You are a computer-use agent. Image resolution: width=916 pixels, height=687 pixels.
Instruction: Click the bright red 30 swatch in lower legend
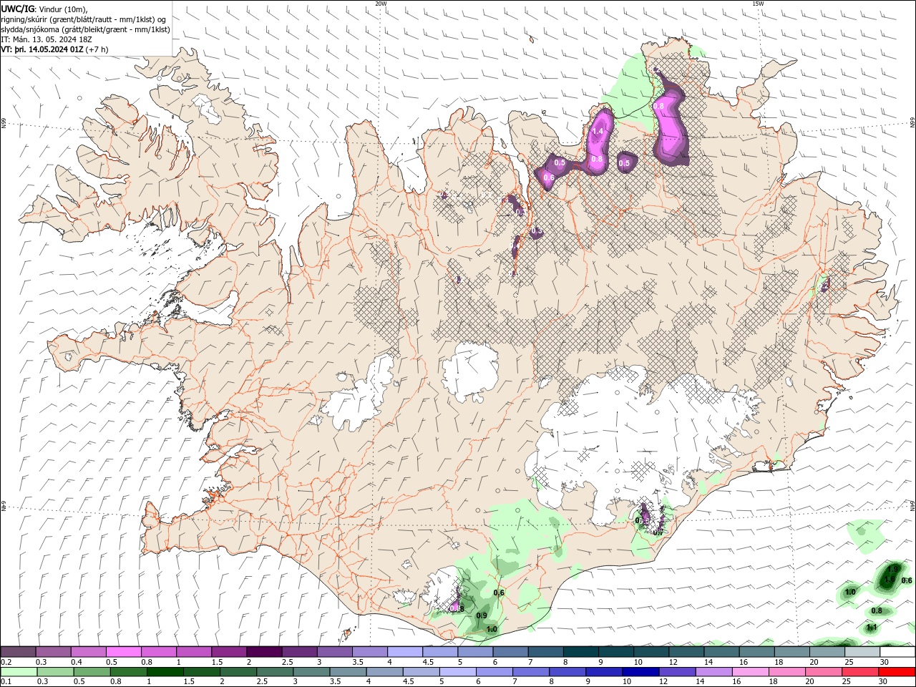[897, 672]
